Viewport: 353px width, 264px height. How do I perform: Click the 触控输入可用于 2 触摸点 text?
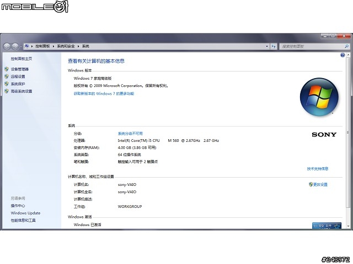(x=138, y=162)
